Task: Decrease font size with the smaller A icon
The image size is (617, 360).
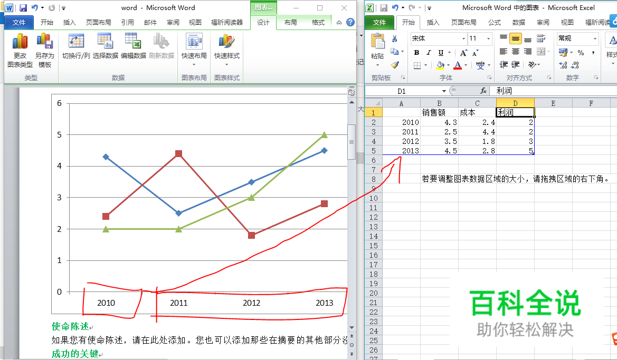Action: point(476,53)
